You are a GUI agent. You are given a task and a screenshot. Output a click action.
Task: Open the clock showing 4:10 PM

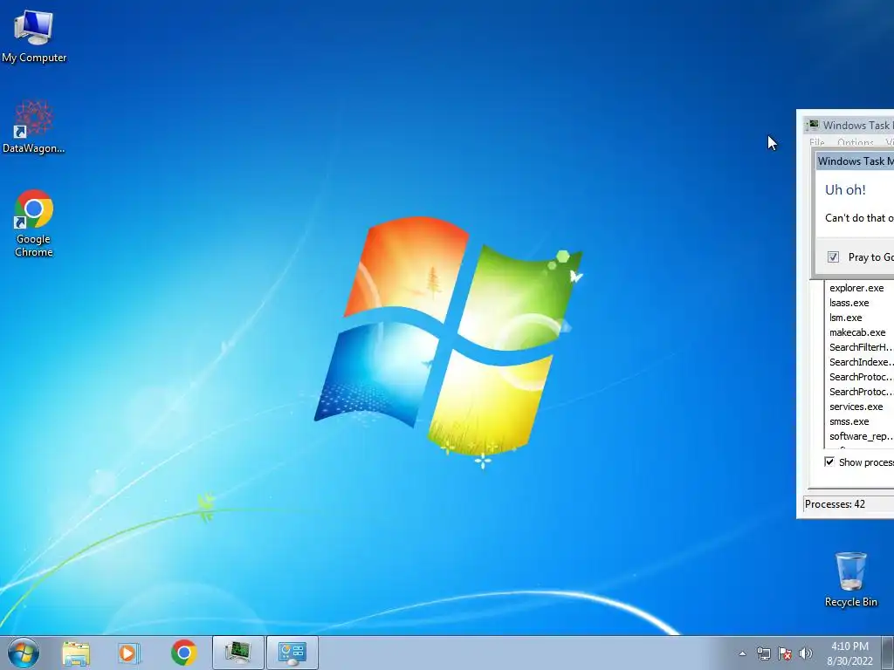click(849, 653)
